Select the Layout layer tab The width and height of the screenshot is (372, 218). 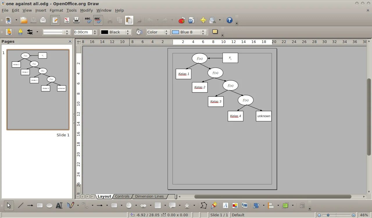104,196
